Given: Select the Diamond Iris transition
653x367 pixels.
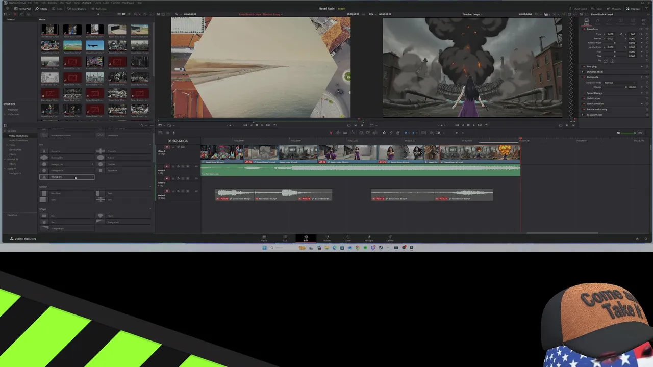Looking at the screenshot, I should [x=67, y=158].
